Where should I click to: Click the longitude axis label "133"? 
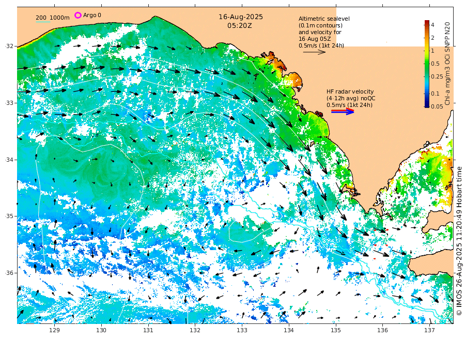[x=242, y=330]
